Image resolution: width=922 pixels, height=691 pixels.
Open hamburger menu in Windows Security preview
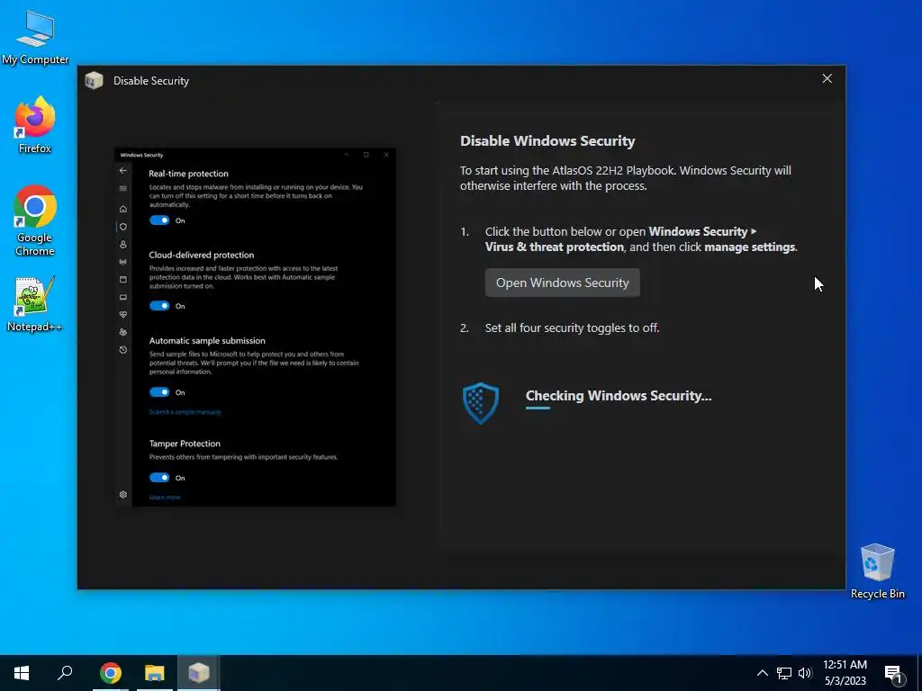tap(122, 188)
